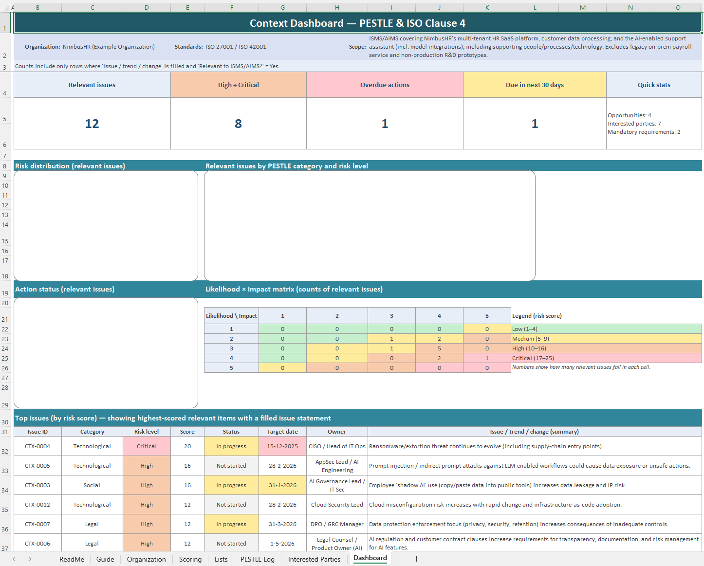Select the Relevant issues cell showing 12

click(x=92, y=123)
